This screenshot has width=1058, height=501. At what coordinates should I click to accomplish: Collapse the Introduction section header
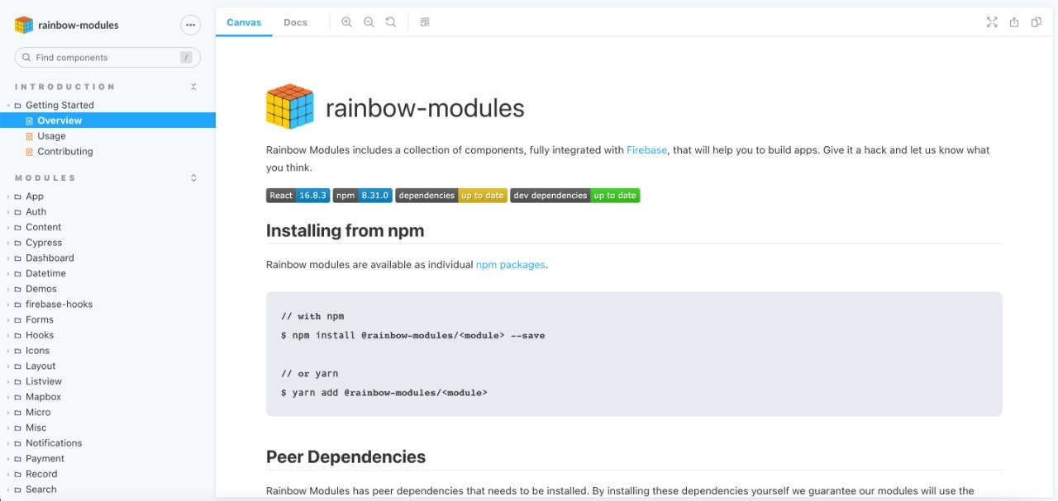coord(193,86)
